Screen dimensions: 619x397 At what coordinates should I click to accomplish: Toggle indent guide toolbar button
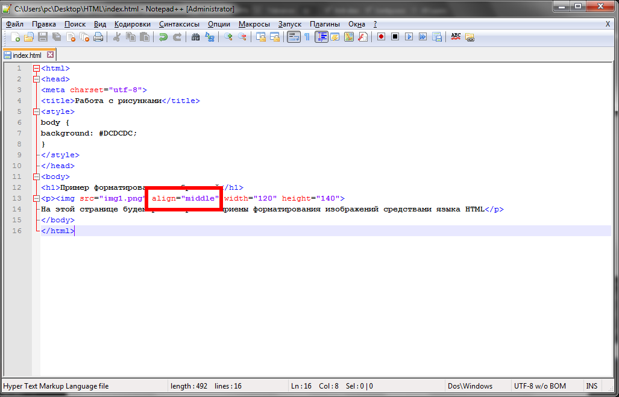tap(321, 37)
